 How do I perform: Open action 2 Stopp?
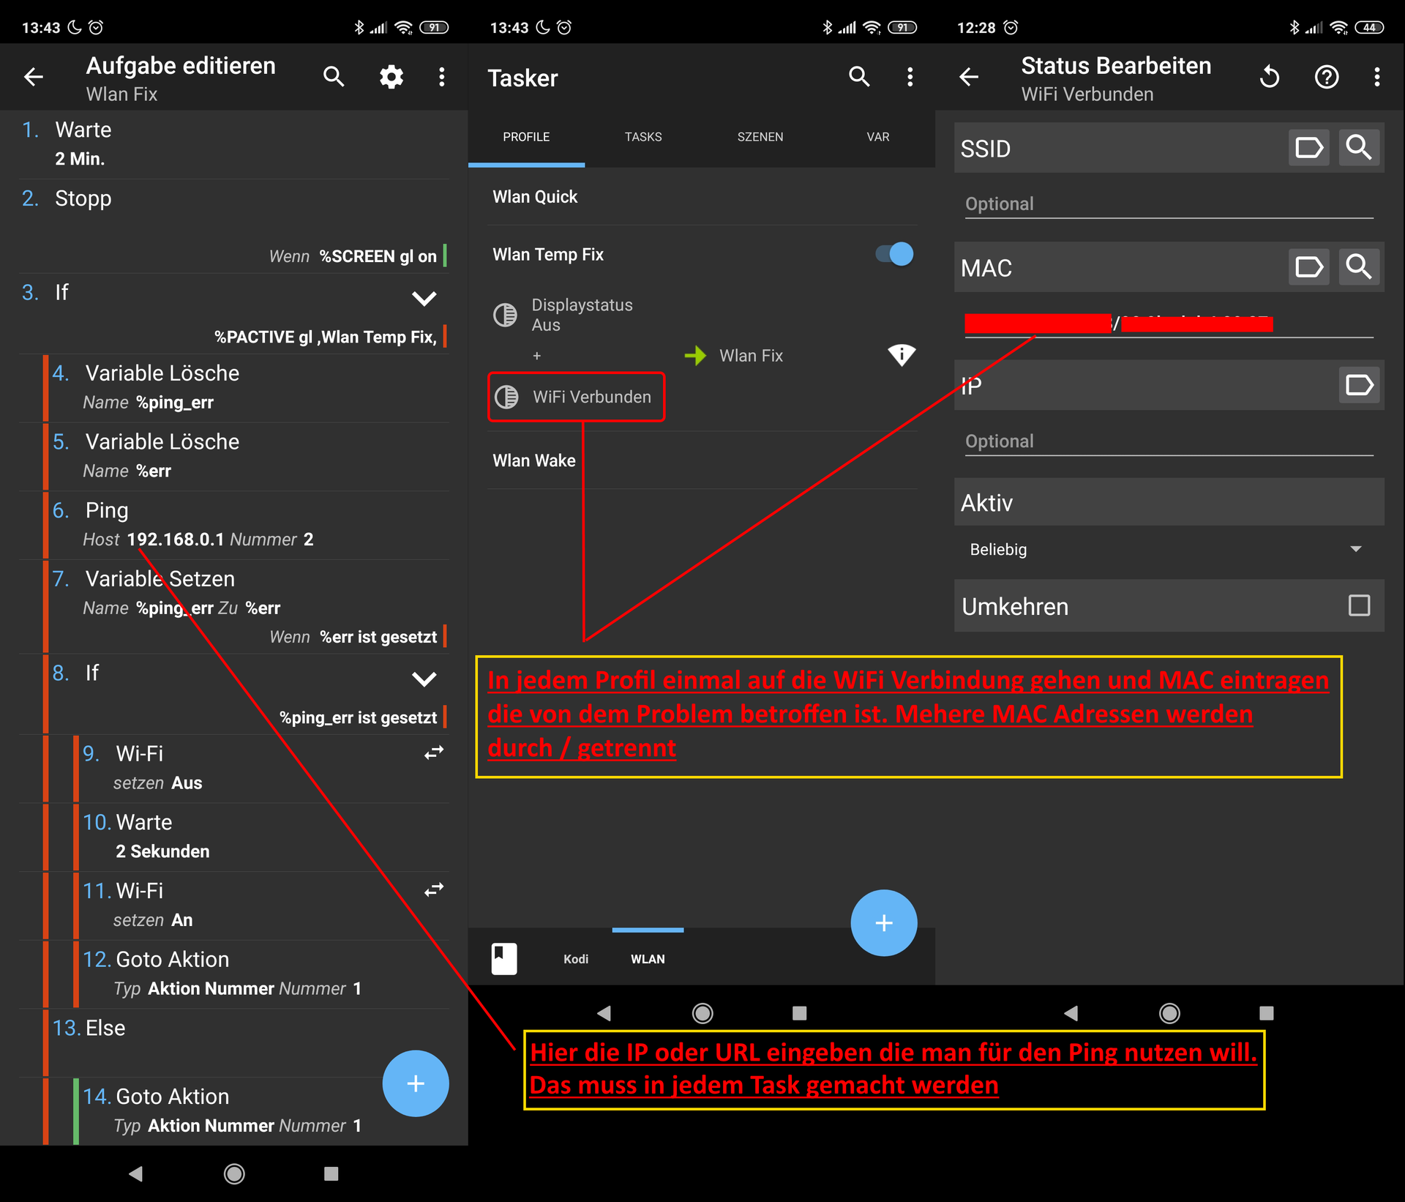click(234, 226)
